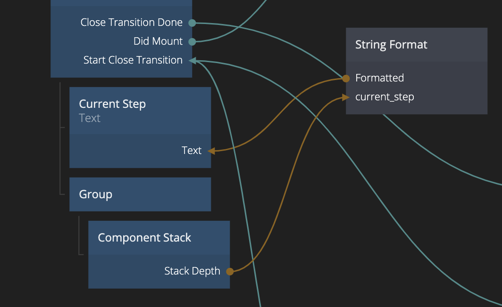Click the gray "Text" subtitle under Current Step
The image size is (502, 307).
click(90, 118)
